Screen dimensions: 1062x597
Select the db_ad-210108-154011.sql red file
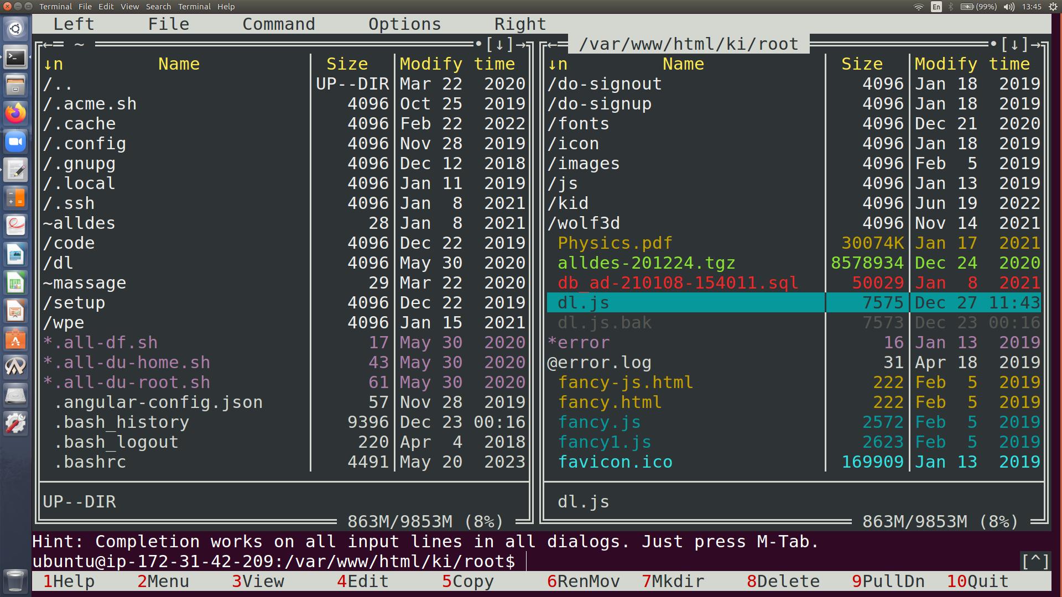tap(678, 283)
